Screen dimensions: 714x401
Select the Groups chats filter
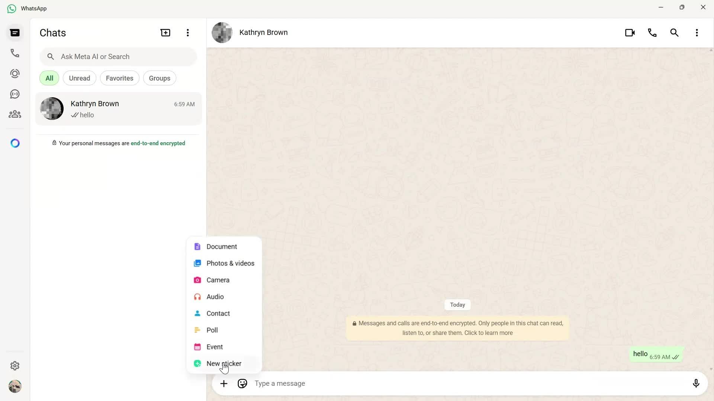pyautogui.click(x=159, y=78)
